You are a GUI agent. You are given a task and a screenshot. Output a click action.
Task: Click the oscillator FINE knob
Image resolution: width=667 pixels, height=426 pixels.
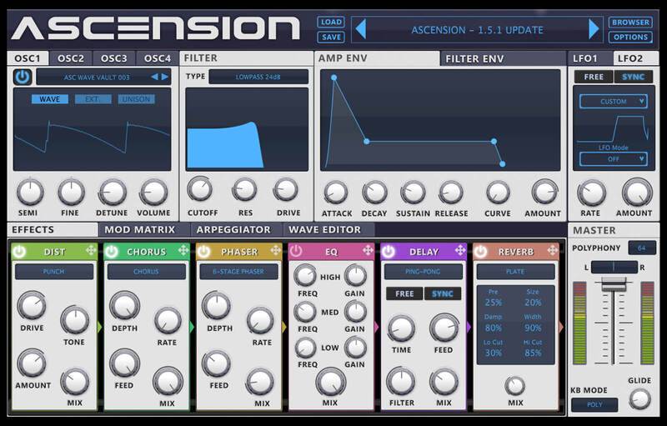[x=71, y=193]
